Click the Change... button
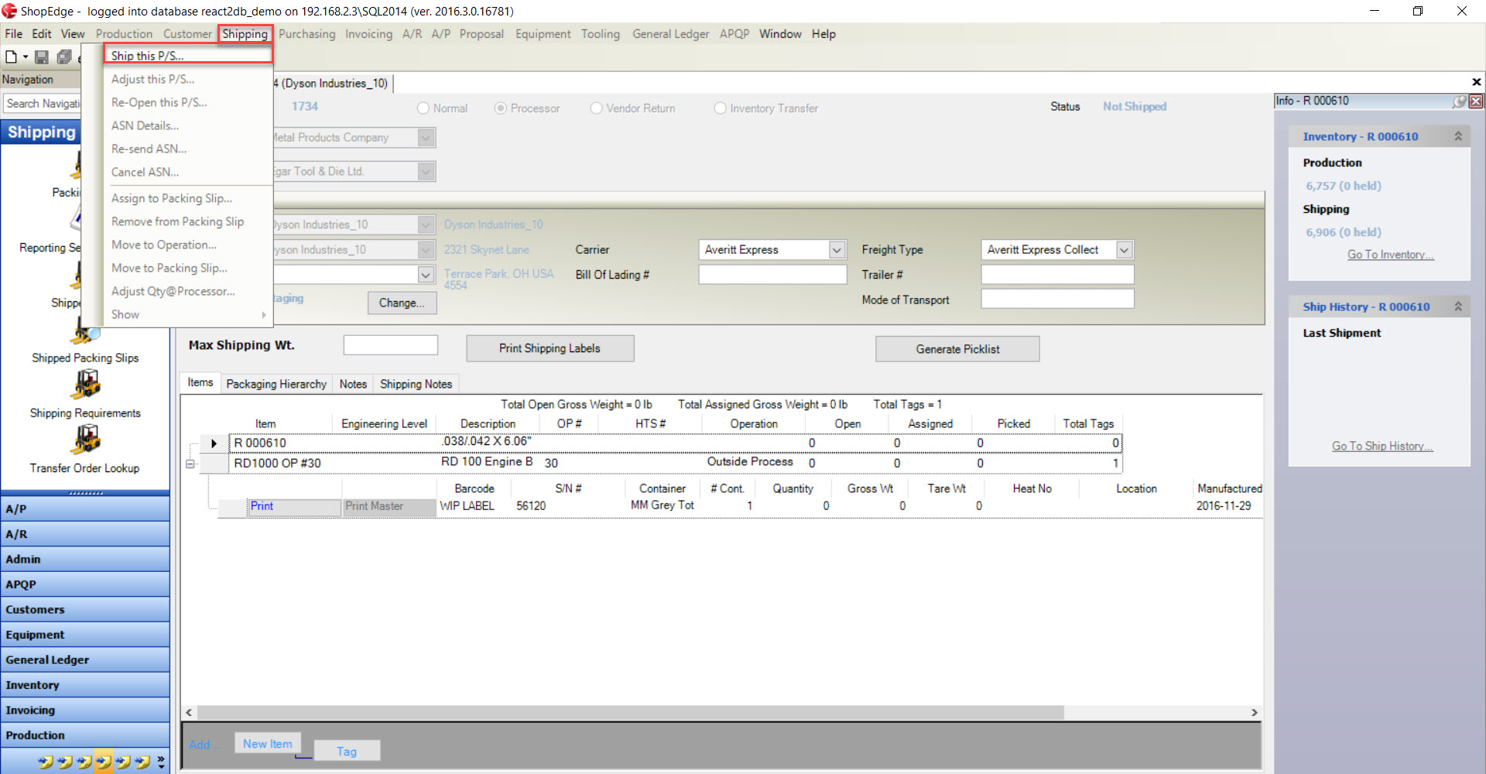This screenshot has height=774, width=1486. coord(402,303)
